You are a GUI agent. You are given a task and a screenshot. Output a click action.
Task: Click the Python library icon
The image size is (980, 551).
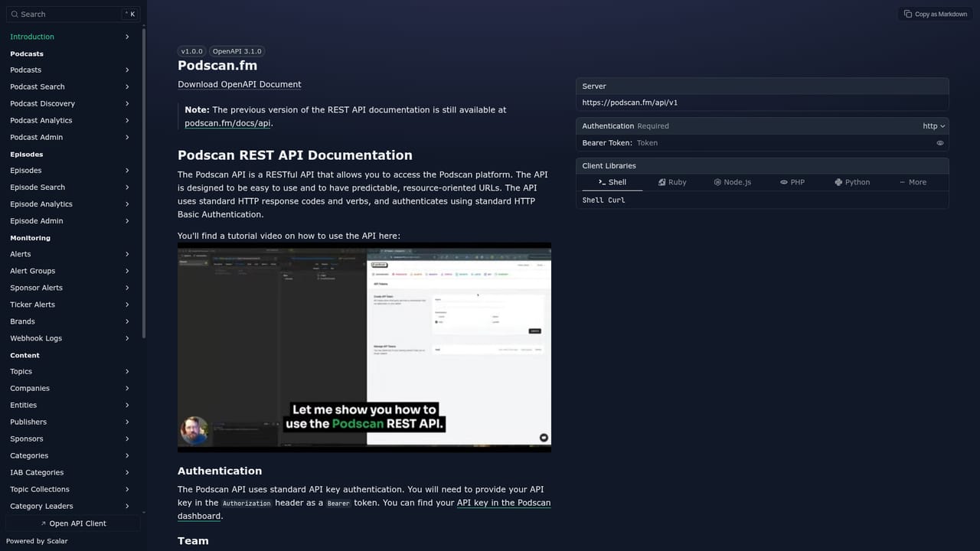pyautogui.click(x=839, y=182)
